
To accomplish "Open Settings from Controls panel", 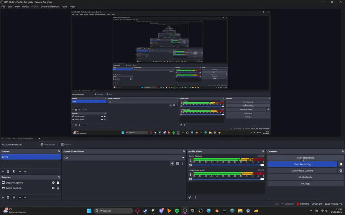I will [305, 183].
